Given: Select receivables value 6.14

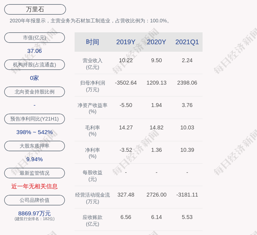Looking at the screenshot, I should coord(156,217).
